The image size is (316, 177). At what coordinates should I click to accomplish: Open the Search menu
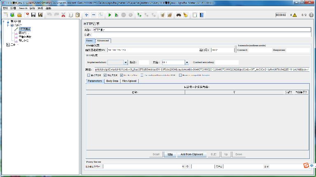coord(23,8)
